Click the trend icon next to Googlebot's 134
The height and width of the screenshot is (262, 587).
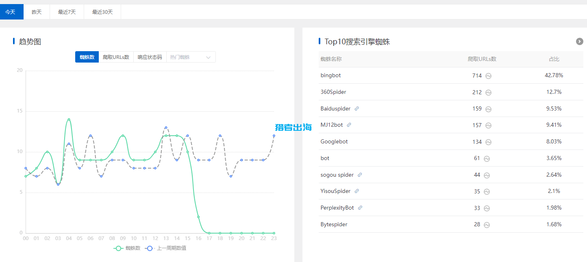click(488, 142)
